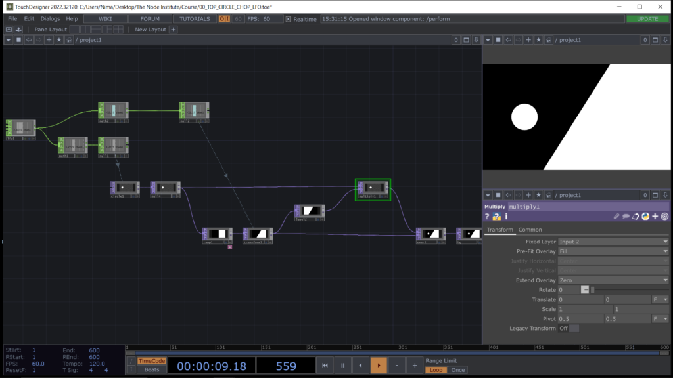Image resolution: width=673 pixels, height=378 pixels.
Task: Open the Pivot units F dropdown
Action: tap(660, 319)
